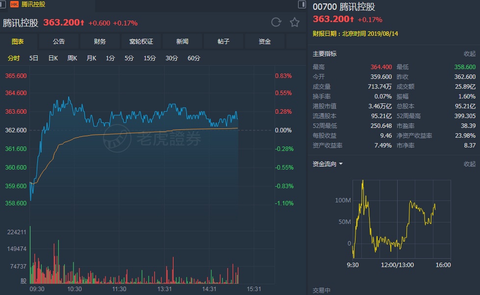Click the 00700 腾讯控股 header title
This screenshot has height=295, width=480.
(x=344, y=7)
